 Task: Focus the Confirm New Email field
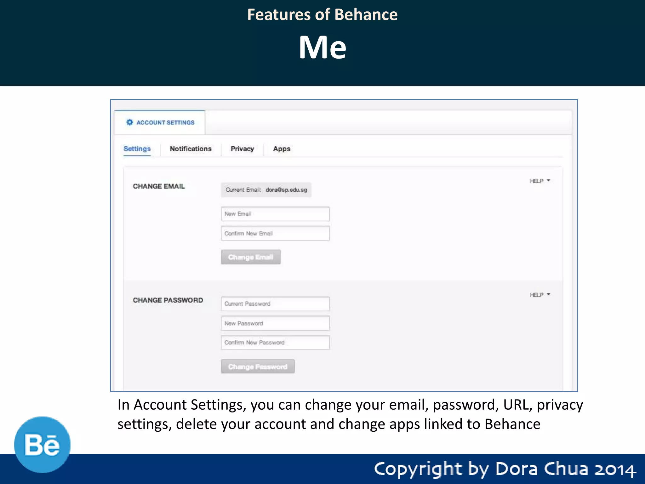[275, 233]
